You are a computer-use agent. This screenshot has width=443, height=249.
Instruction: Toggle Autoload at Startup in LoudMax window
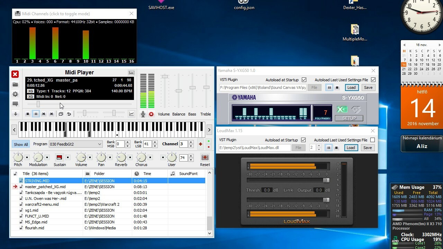(303, 140)
